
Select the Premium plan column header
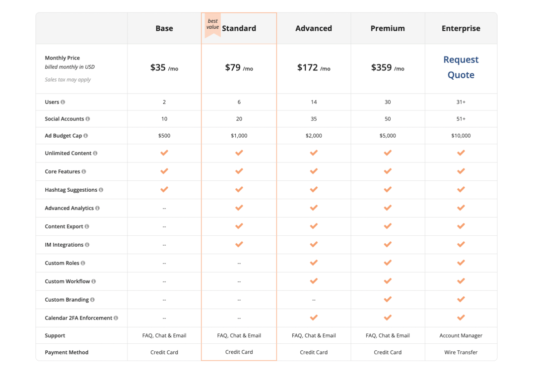point(387,29)
